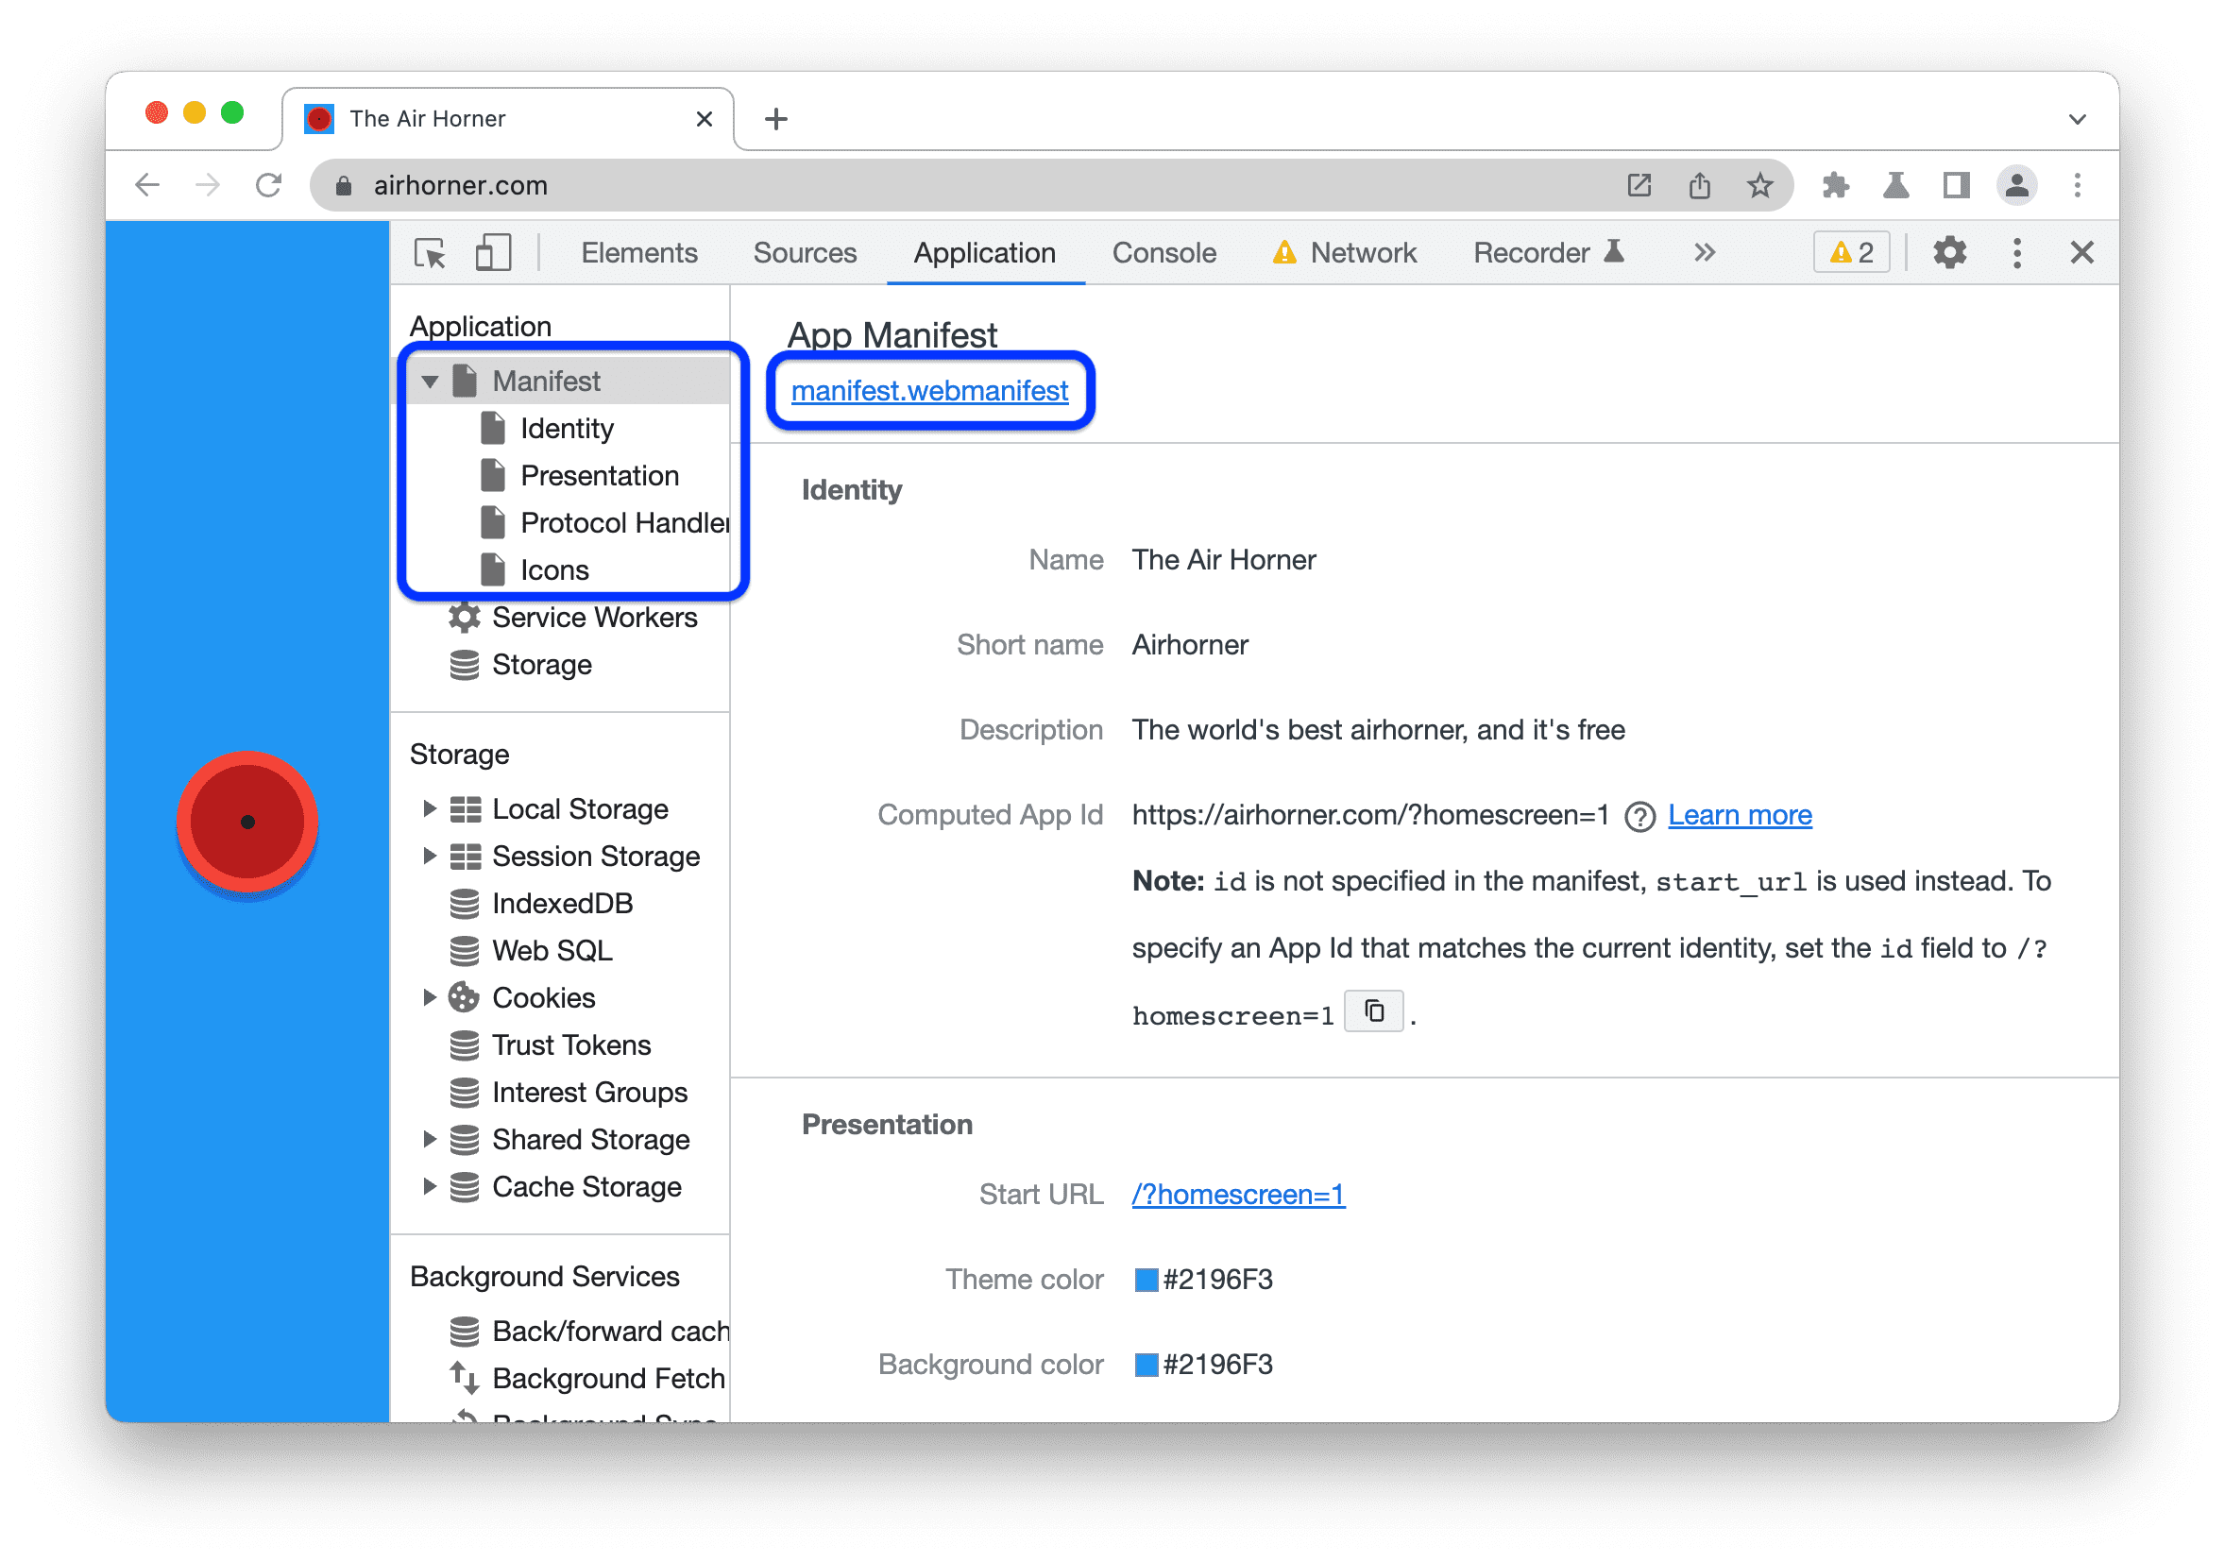Click the inspect element cursor icon
The width and height of the screenshot is (2225, 1562).
[432, 254]
